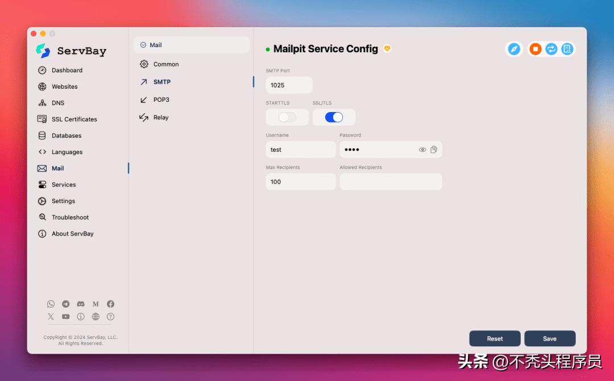Open Mailpit web interface via compass icon
Viewport: 614px width, 381px height.
pos(515,49)
